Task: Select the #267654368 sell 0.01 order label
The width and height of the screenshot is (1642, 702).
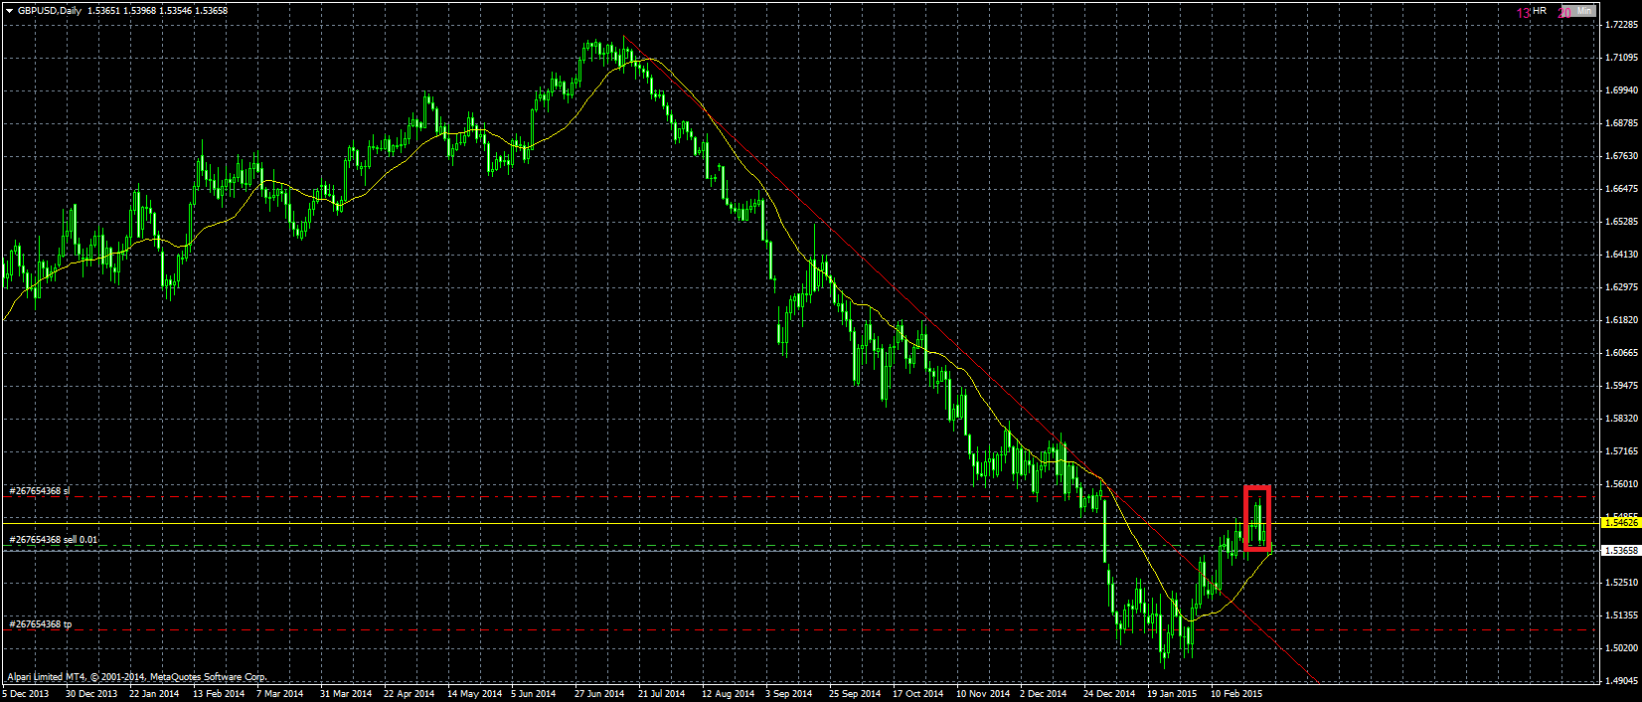Action: pos(54,540)
